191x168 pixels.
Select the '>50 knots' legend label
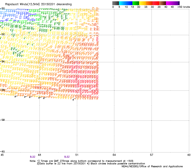pyautogui.click(x=184, y=7)
